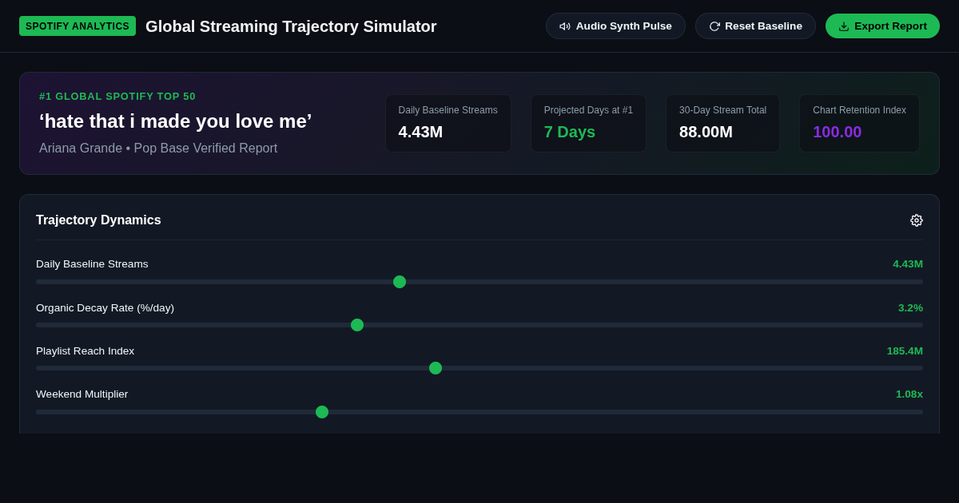Click the Audio Synth Pulse button
The width and height of the screenshot is (959, 503).
point(615,26)
